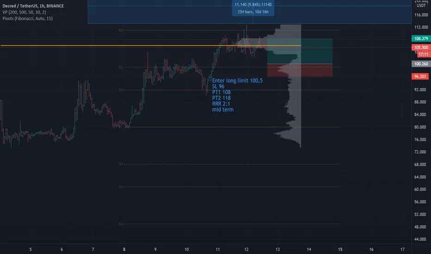Click the gray 100.260 entry price label
This screenshot has height=254, width=431.
click(421, 64)
